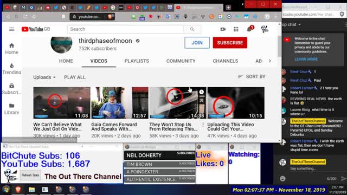Open the COMMUNITY channel tab

[181, 61]
